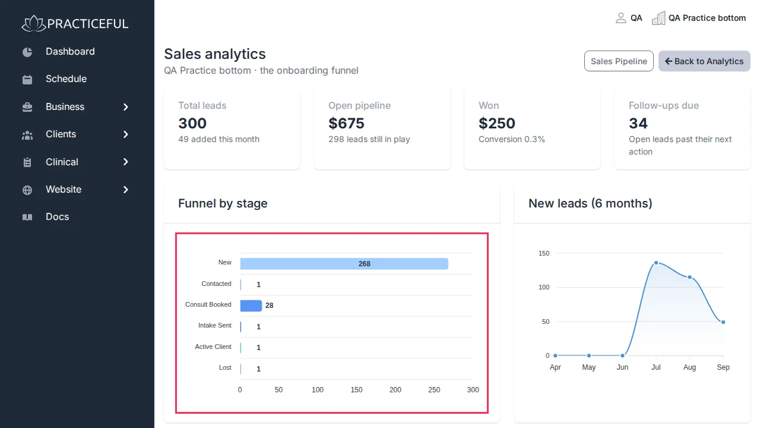Image resolution: width=760 pixels, height=428 pixels.
Task: Open the Sales Pipeline button
Action: point(619,61)
